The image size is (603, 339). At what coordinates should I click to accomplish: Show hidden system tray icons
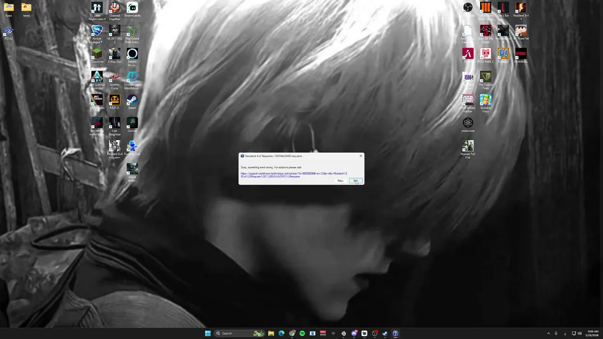tap(548, 333)
